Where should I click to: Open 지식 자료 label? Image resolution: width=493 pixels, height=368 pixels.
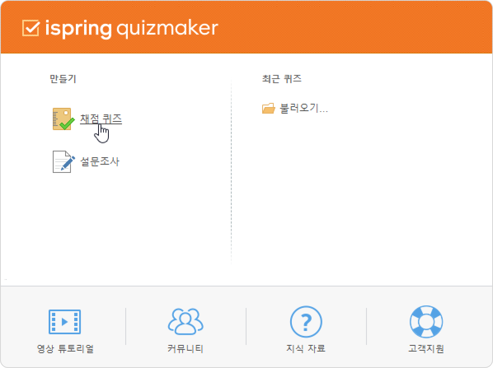pos(306,349)
